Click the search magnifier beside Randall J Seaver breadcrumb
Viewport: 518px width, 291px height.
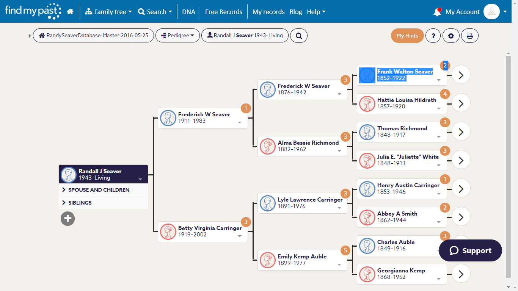(x=299, y=35)
